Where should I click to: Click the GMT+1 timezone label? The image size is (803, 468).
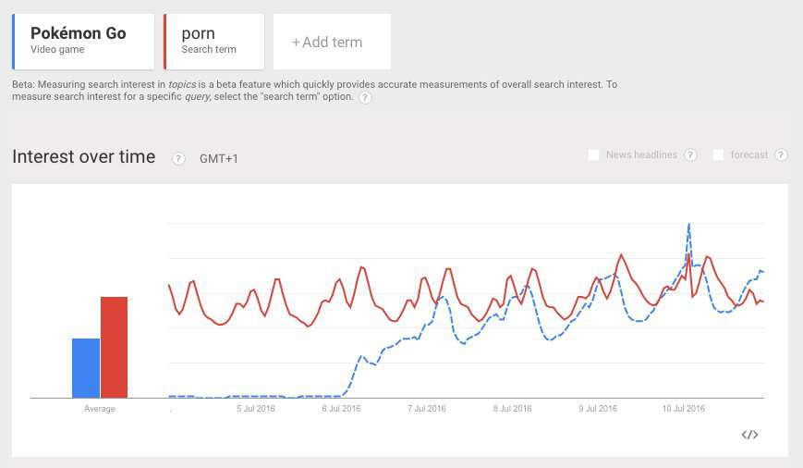[219, 158]
